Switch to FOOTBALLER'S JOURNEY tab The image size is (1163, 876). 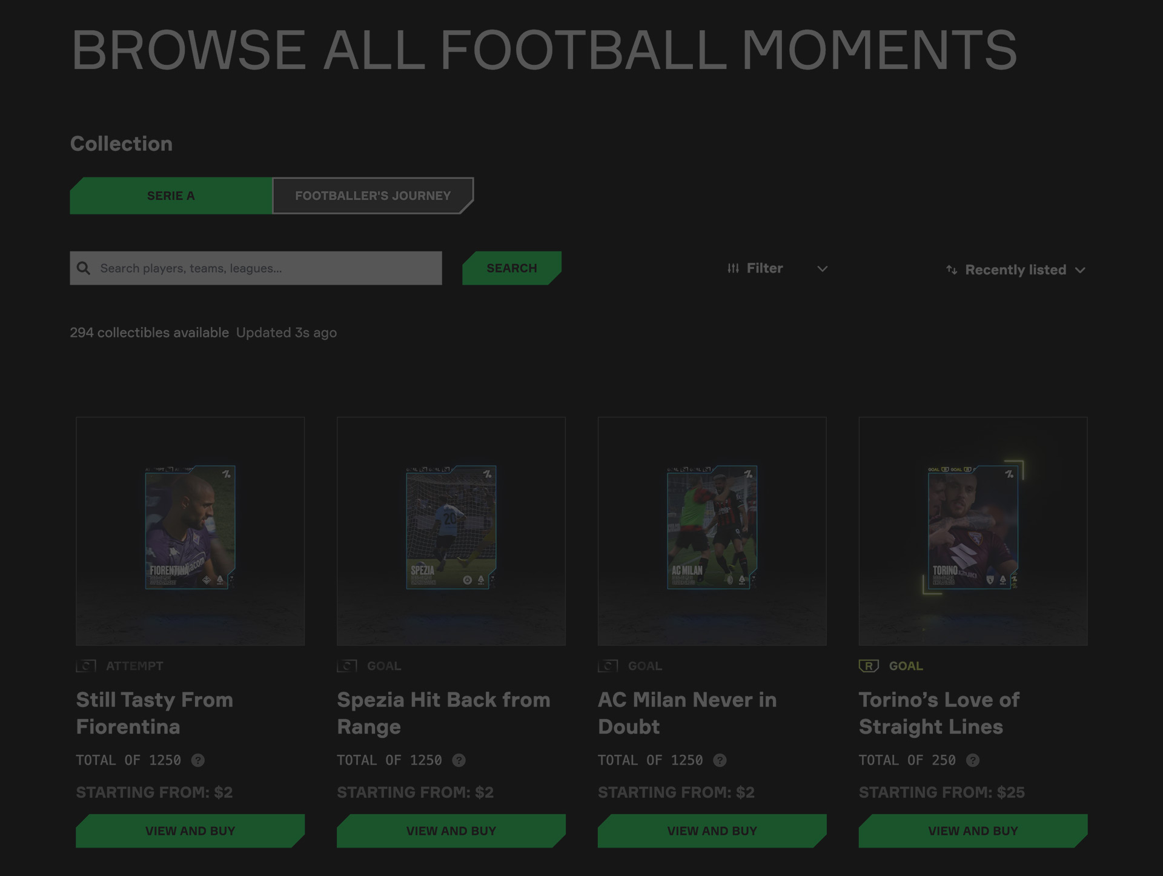(x=373, y=196)
